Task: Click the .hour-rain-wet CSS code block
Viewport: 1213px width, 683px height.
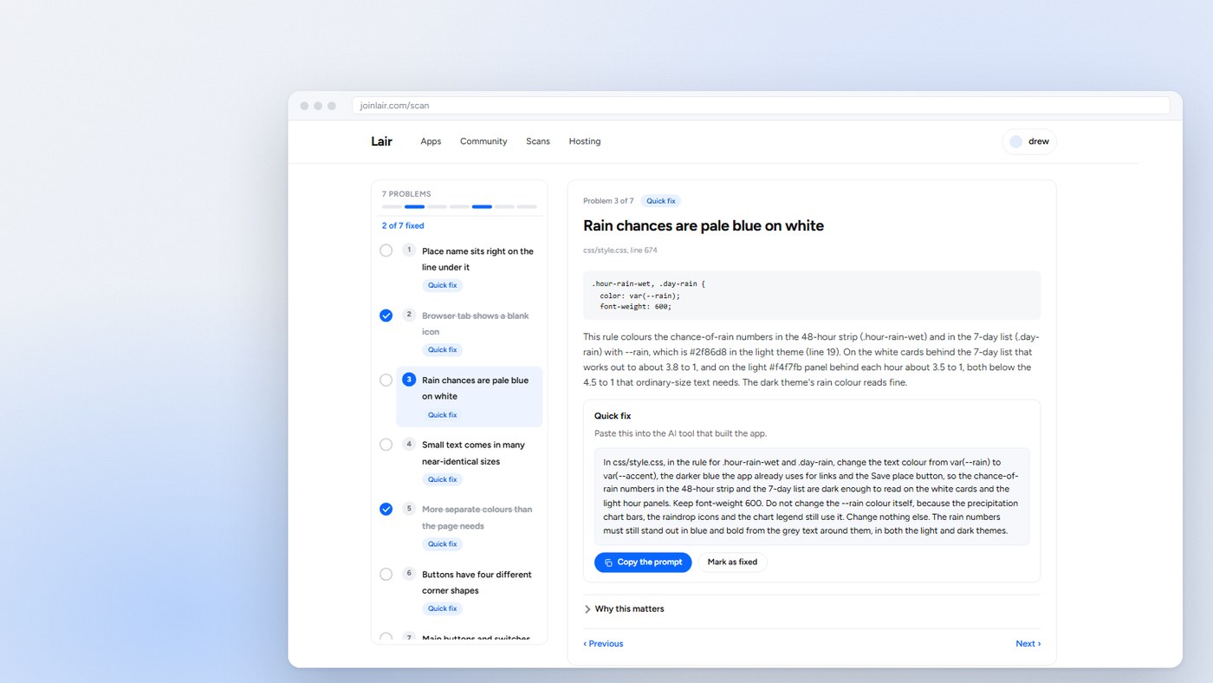Action: [812, 296]
